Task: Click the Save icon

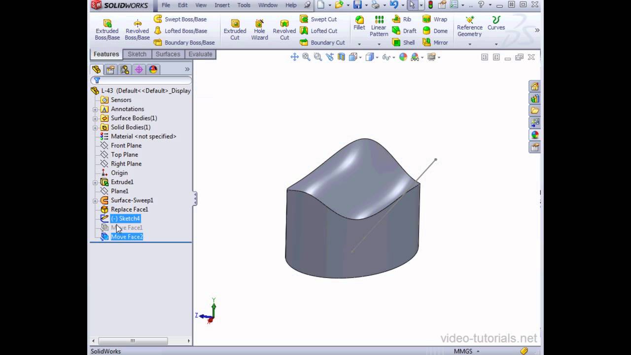Action: coord(357,5)
